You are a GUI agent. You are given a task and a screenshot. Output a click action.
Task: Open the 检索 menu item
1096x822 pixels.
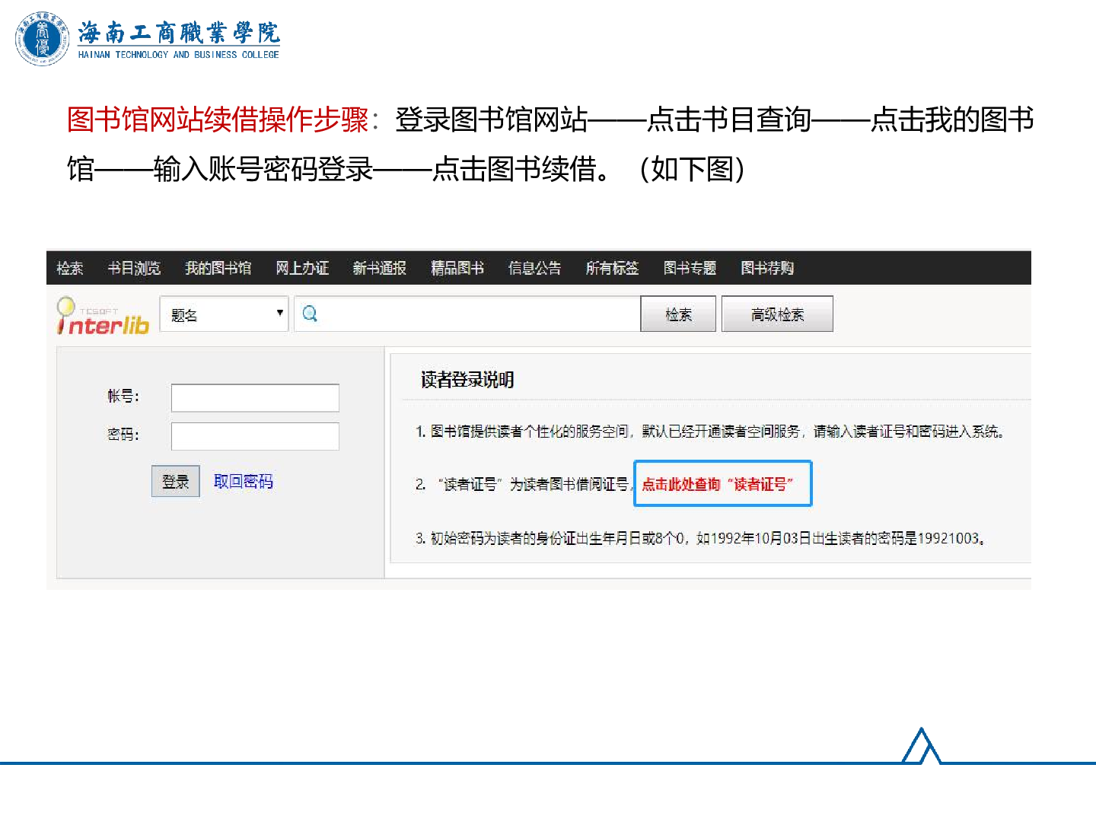(x=70, y=268)
